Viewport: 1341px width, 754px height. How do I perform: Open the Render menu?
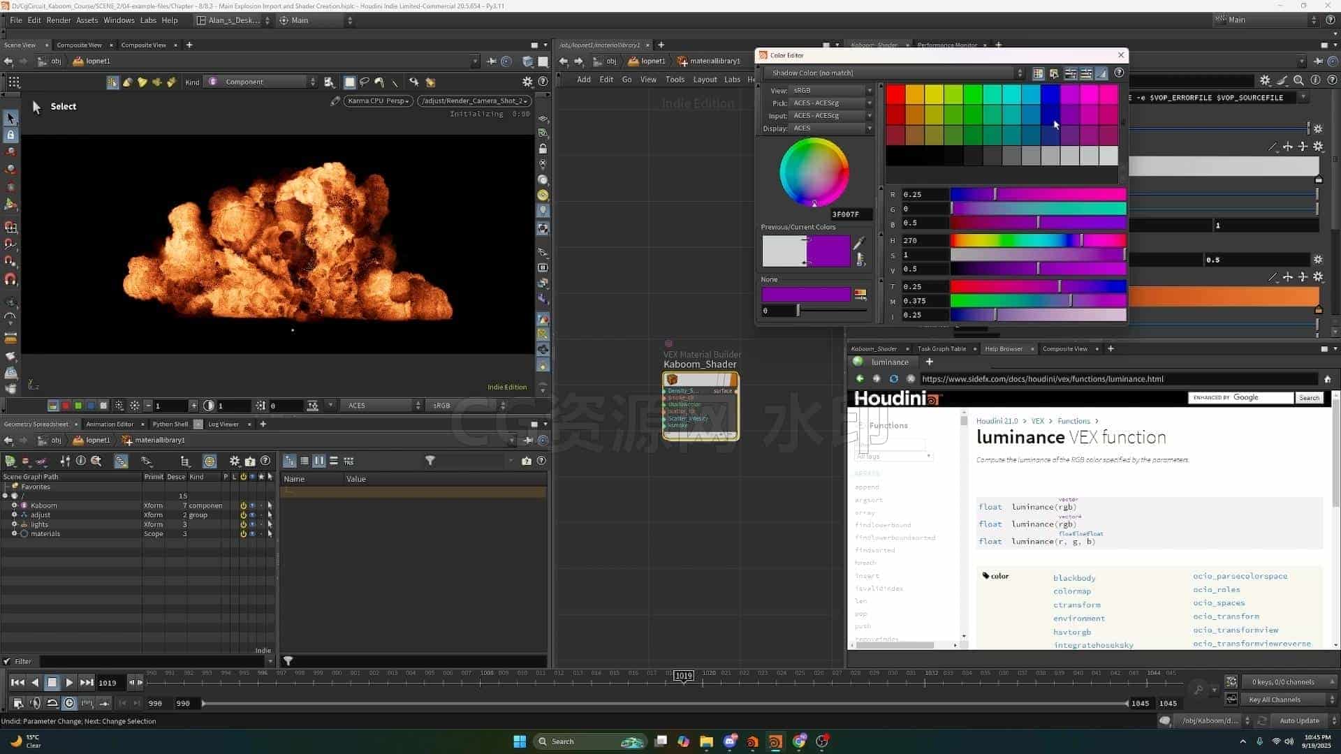[x=59, y=20]
